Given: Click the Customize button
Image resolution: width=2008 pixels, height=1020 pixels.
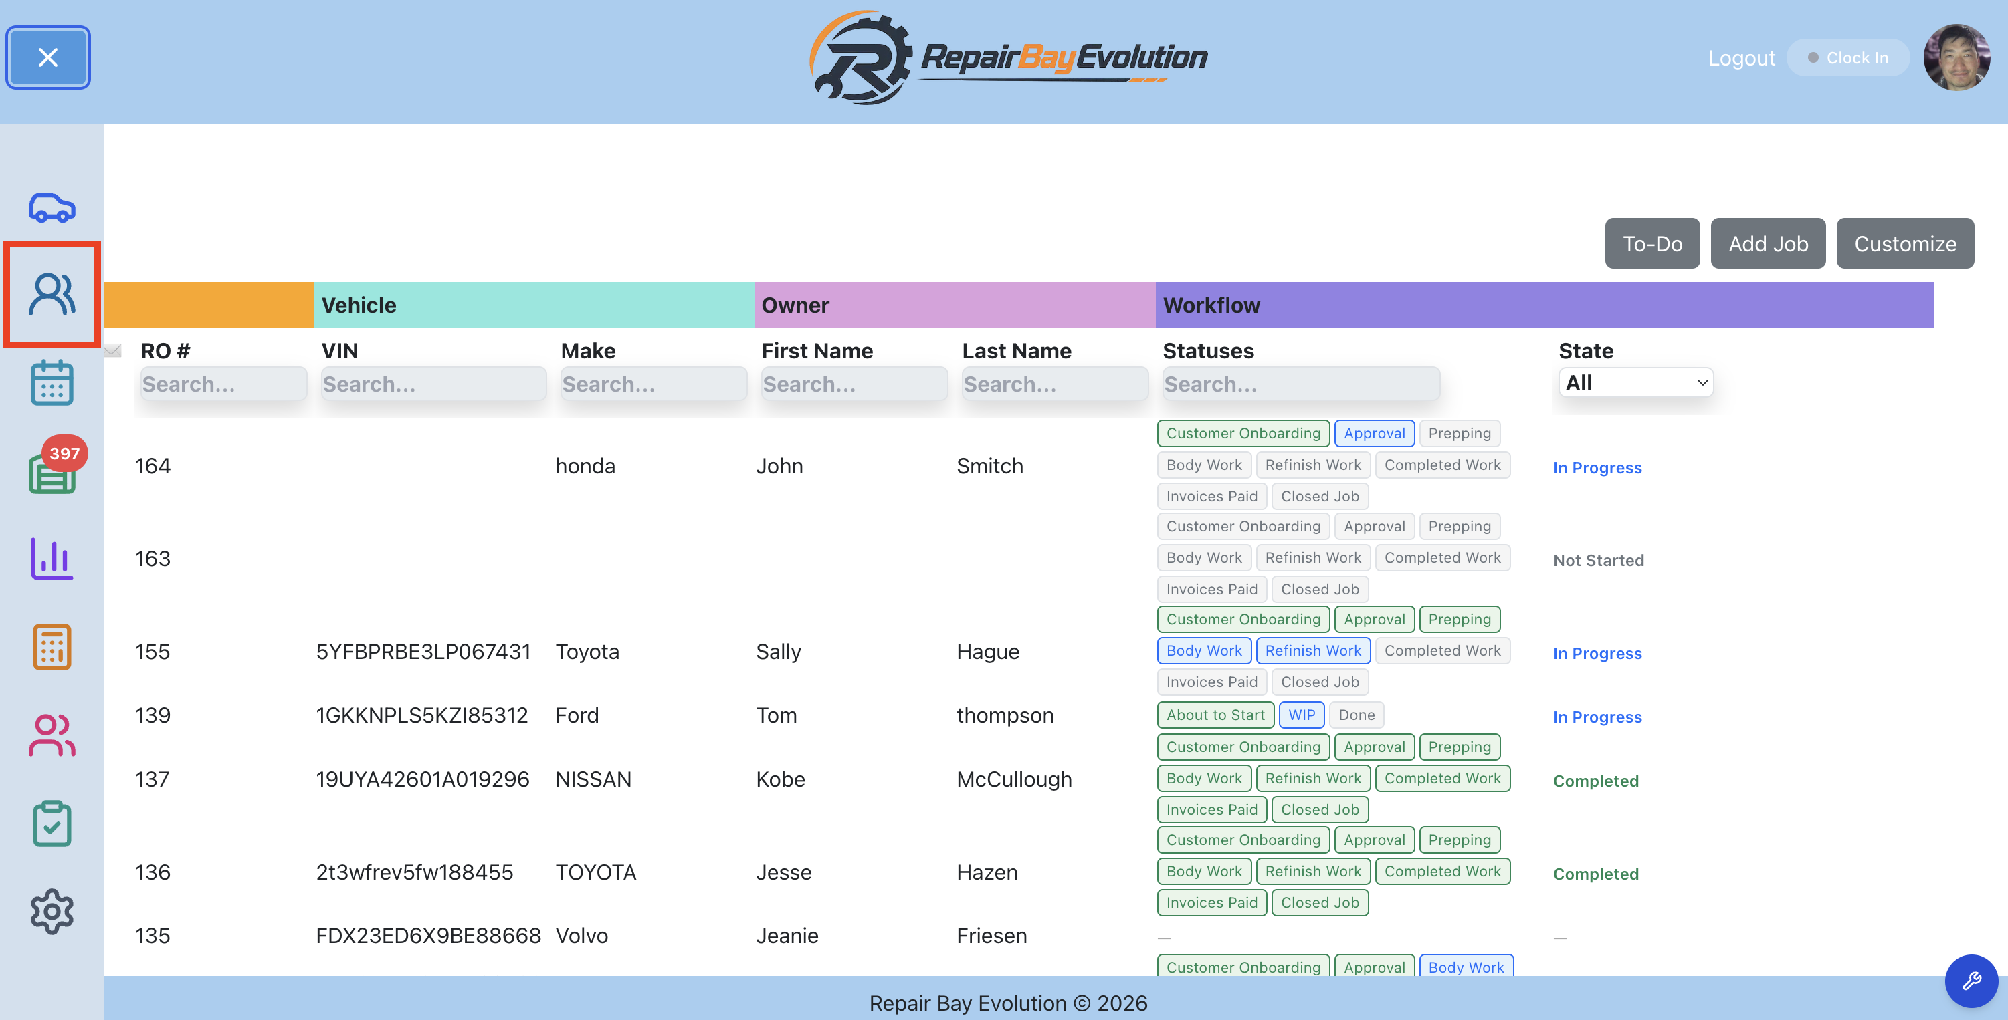Looking at the screenshot, I should click(1905, 244).
